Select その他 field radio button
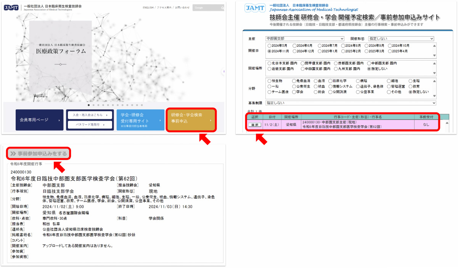The width and height of the screenshot is (458, 268). (389, 92)
